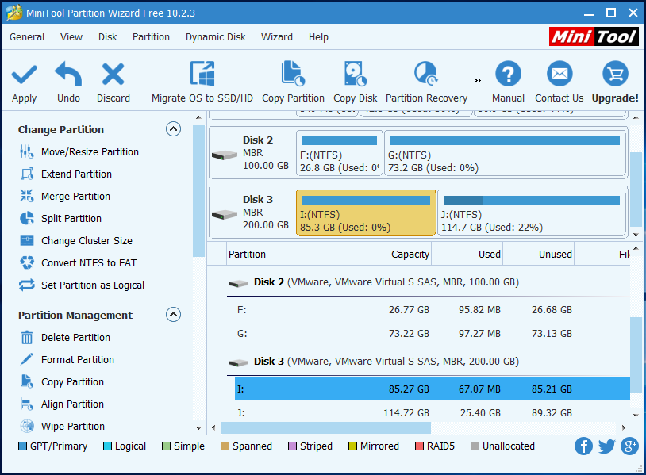Image resolution: width=646 pixels, height=475 pixels.
Task: Select the G:(NTFS) partition block
Action: click(505, 153)
